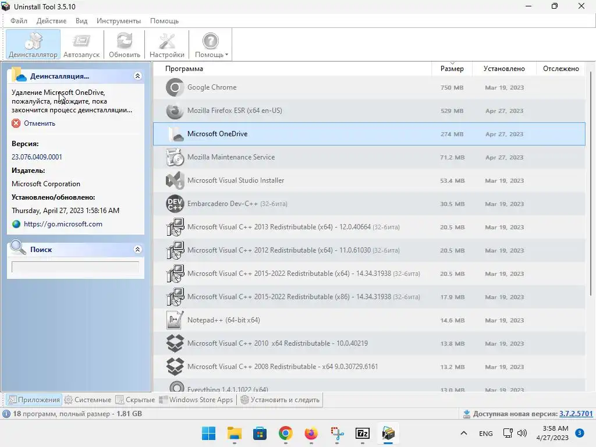Select the Embarcadero Dev-C++ row name
This screenshot has height=447, width=596.
pos(237,204)
